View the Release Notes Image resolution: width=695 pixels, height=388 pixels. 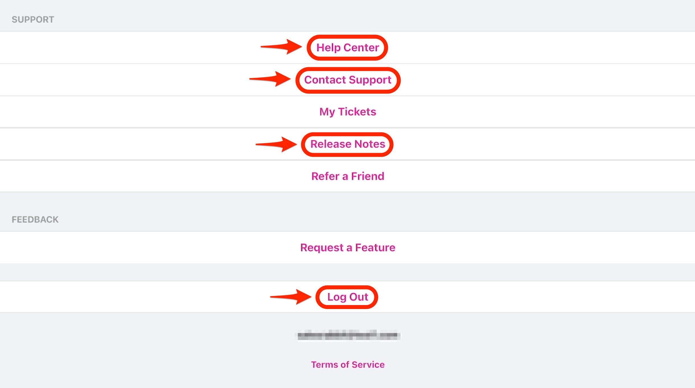[x=347, y=144]
